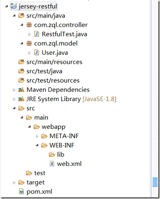This screenshot has width=160, height=199.
Task: Click the src folder icon
Action: (x=21, y=108)
